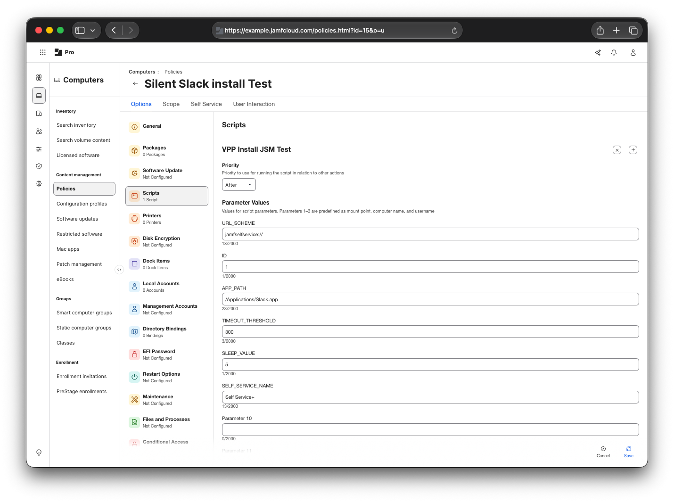
Task: Click the Computers breadcrumb link
Action: click(142, 72)
